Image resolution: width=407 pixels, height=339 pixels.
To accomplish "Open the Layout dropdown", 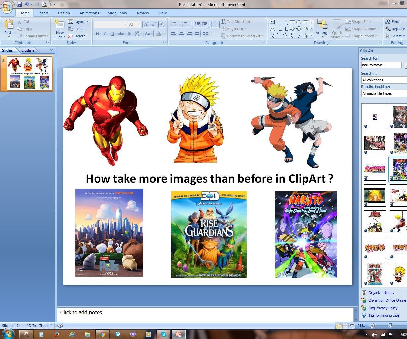I will point(78,22).
